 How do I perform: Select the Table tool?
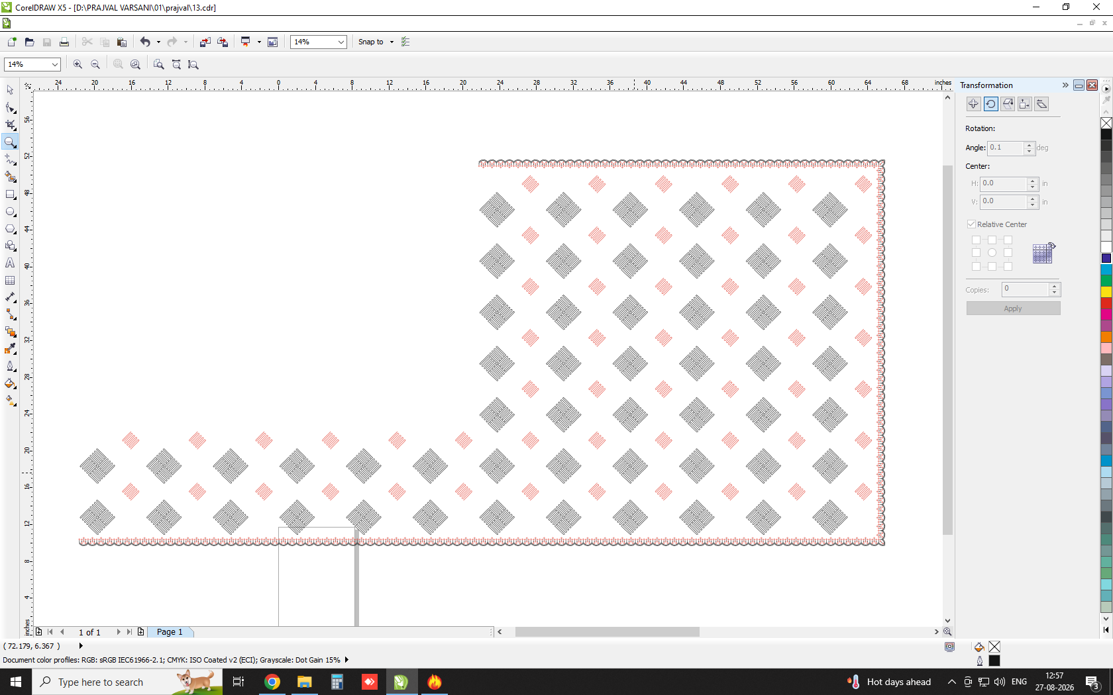pyautogui.click(x=10, y=281)
